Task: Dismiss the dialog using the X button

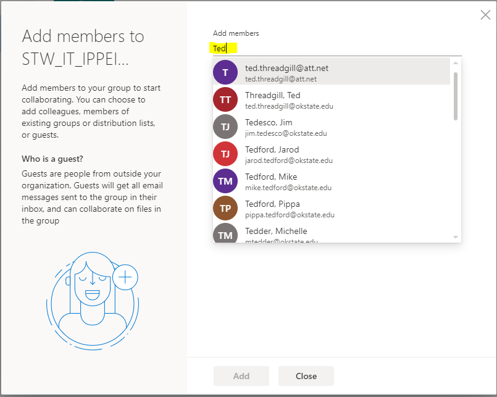Action: click(485, 14)
